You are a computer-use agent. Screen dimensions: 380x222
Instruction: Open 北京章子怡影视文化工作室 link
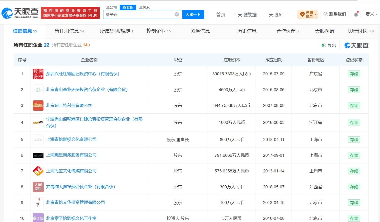coord(71,218)
